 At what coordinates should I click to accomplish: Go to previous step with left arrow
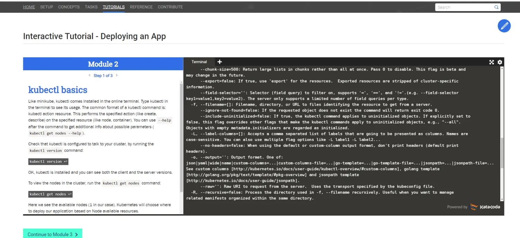tap(89, 75)
